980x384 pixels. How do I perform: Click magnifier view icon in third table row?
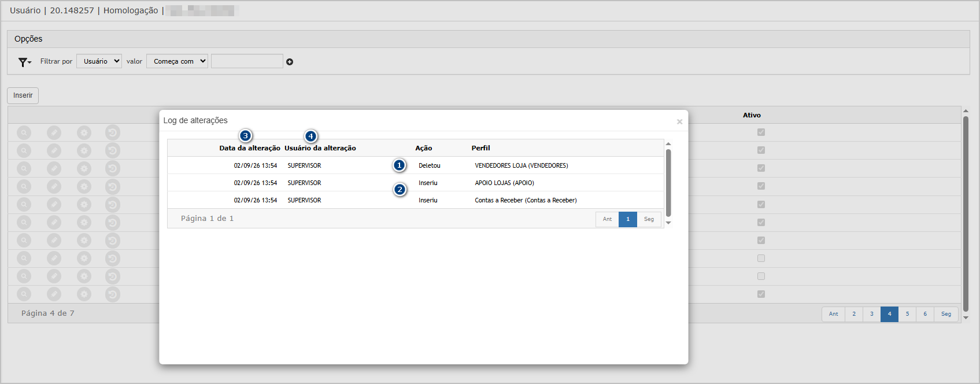click(24, 168)
